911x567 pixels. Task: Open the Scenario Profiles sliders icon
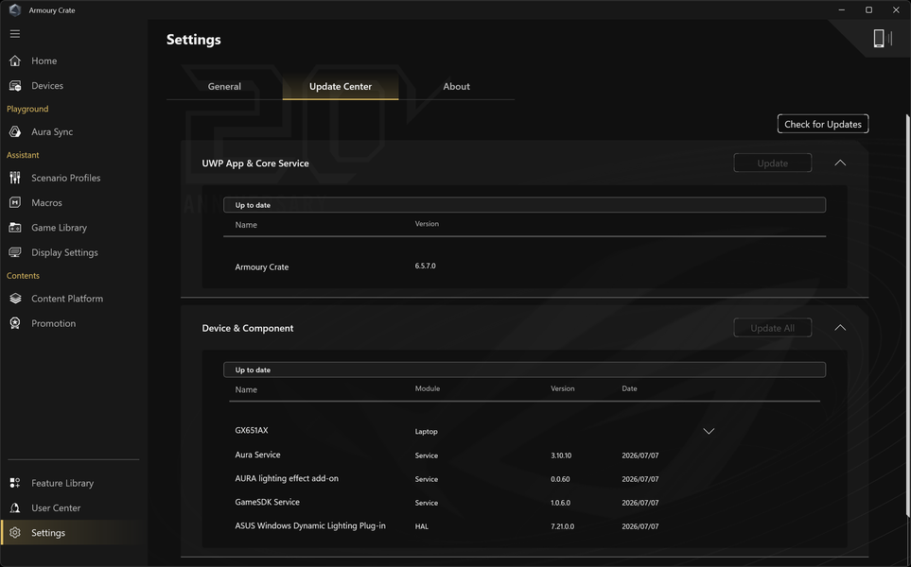[15, 178]
